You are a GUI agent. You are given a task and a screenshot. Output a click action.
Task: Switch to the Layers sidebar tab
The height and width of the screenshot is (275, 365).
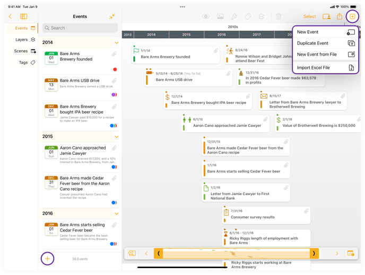22,40
